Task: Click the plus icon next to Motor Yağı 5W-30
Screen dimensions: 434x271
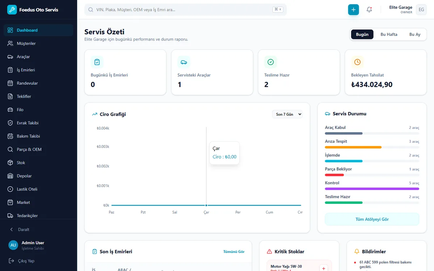Action: pyautogui.click(x=324, y=268)
